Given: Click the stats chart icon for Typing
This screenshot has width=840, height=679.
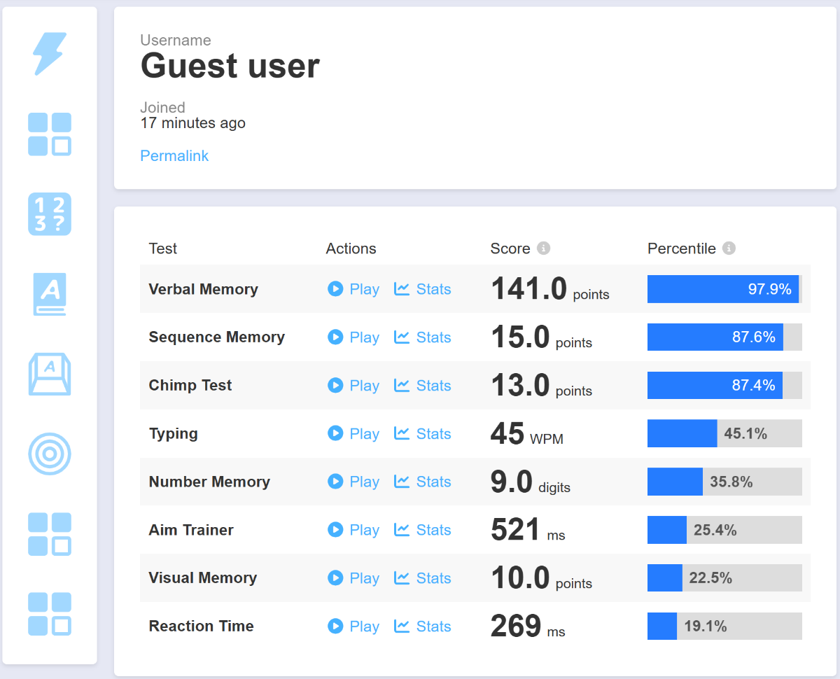Looking at the screenshot, I should click(x=402, y=433).
